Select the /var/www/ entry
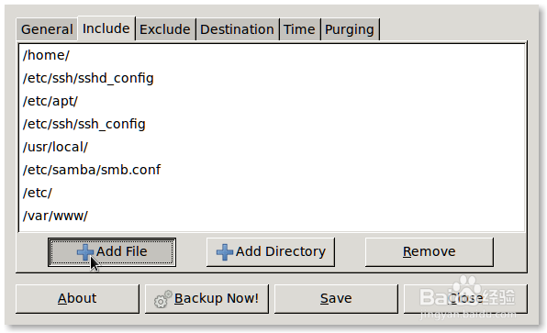The image size is (547, 333). point(272,216)
